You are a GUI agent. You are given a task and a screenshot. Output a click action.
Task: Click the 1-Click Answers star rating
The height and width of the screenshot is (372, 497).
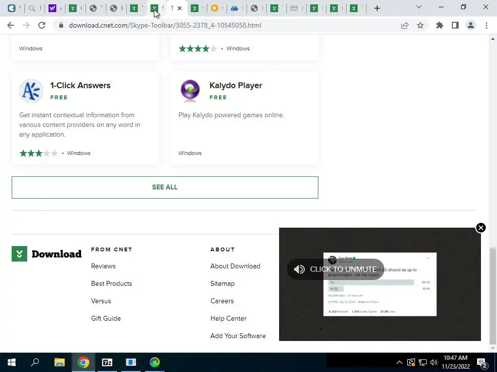(39, 153)
